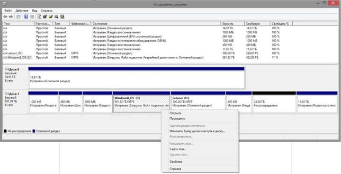Click the blue Основной раздел legend swatch
Image resolution: width=341 pixels, height=174 pixels.
pos(34,131)
